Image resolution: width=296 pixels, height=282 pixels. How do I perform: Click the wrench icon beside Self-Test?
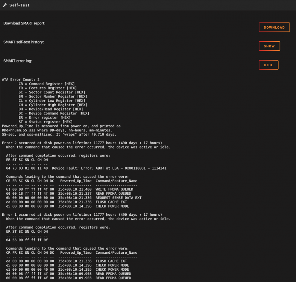pos(5,5)
